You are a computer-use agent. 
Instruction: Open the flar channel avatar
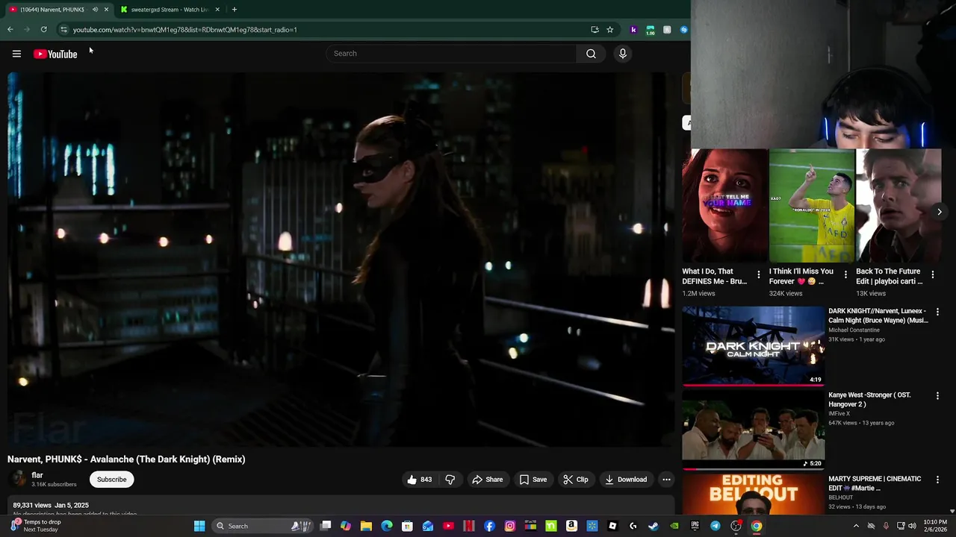[16, 479]
